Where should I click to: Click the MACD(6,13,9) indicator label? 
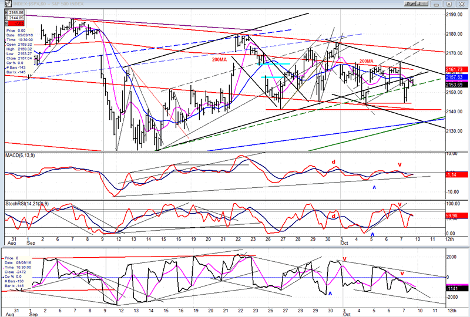(x=21, y=154)
